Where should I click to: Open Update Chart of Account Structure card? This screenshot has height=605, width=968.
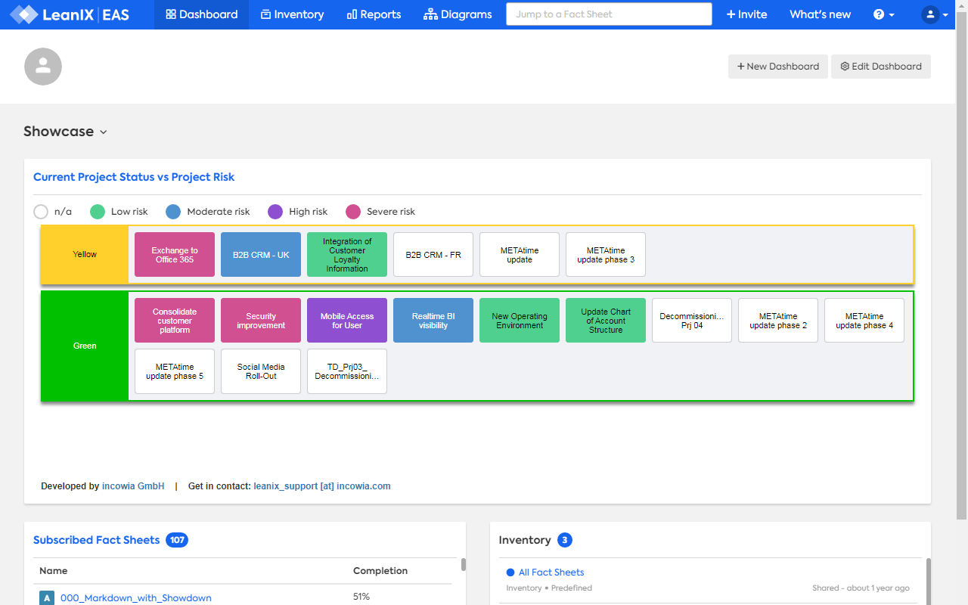point(606,321)
